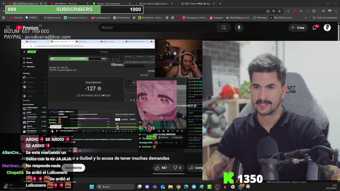Image resolution: width=340 pixels, height=191 pixels.
Task: Click the blue sound-wave extension icon
Action: click(288, 11)
